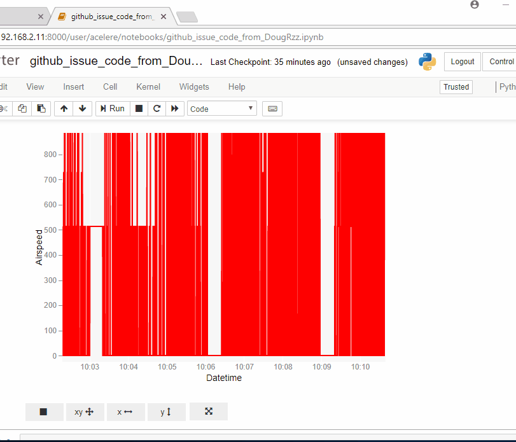Click the Logout button
Image resolution: width=516 pixels, height=442 pixels.
pyautogui.click(x=463, y=61)
